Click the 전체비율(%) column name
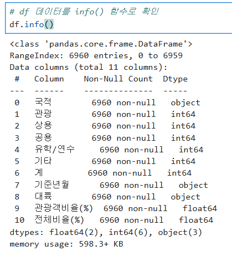Viewport: 232px width, 256px height. tap(59, 220)
